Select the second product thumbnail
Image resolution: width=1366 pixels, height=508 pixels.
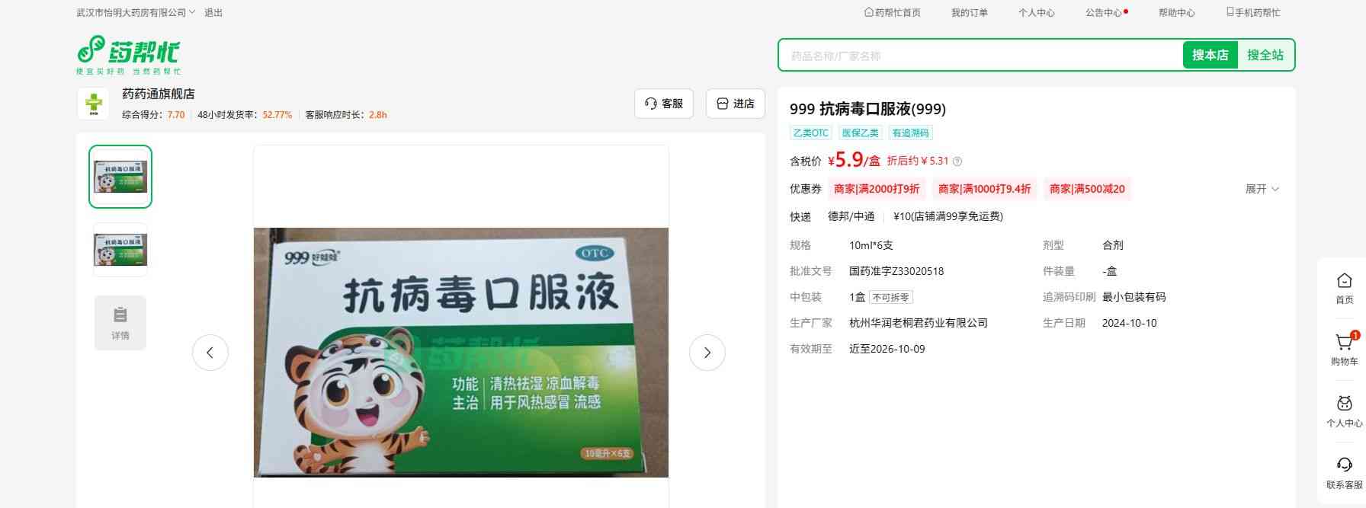click(x=120, y=250)
